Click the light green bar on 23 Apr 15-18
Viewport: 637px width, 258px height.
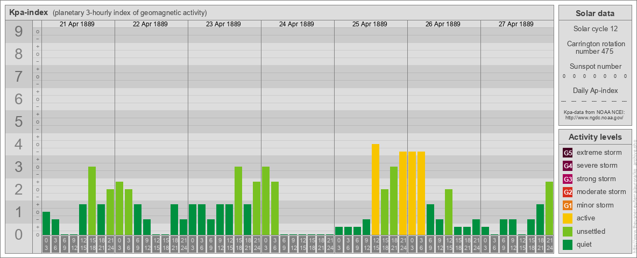pyautogui.click(x=238, y=201)
